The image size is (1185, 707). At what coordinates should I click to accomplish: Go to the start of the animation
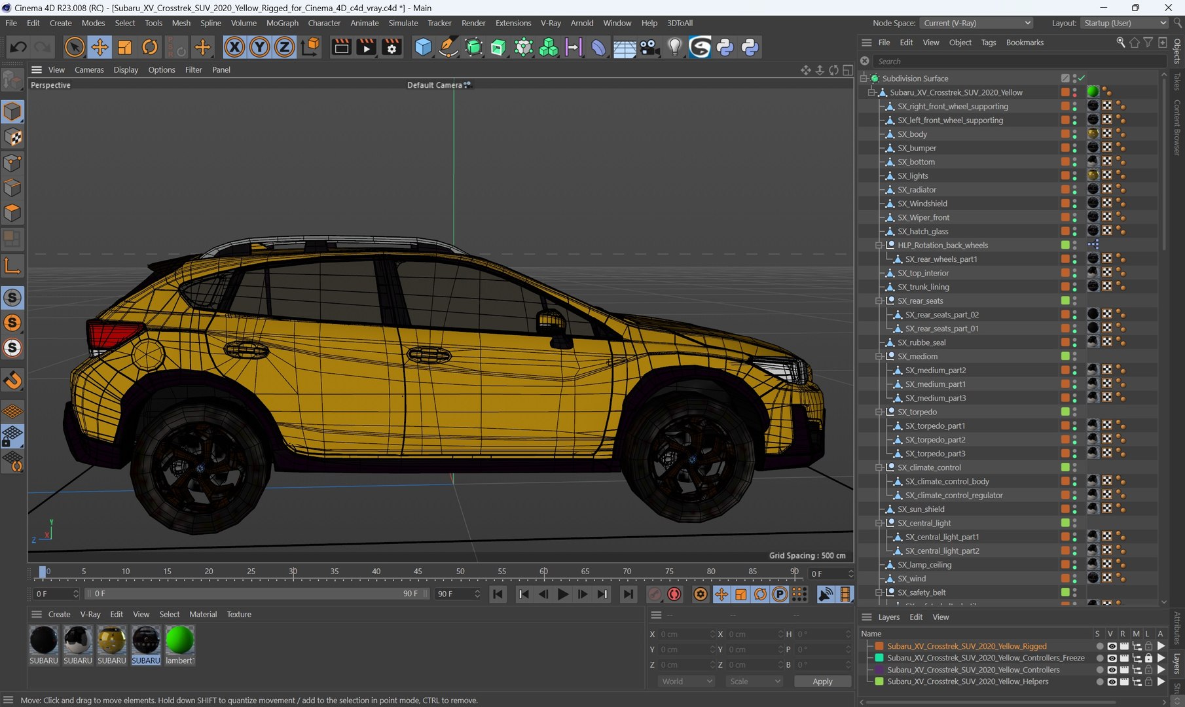coord(498,594)
